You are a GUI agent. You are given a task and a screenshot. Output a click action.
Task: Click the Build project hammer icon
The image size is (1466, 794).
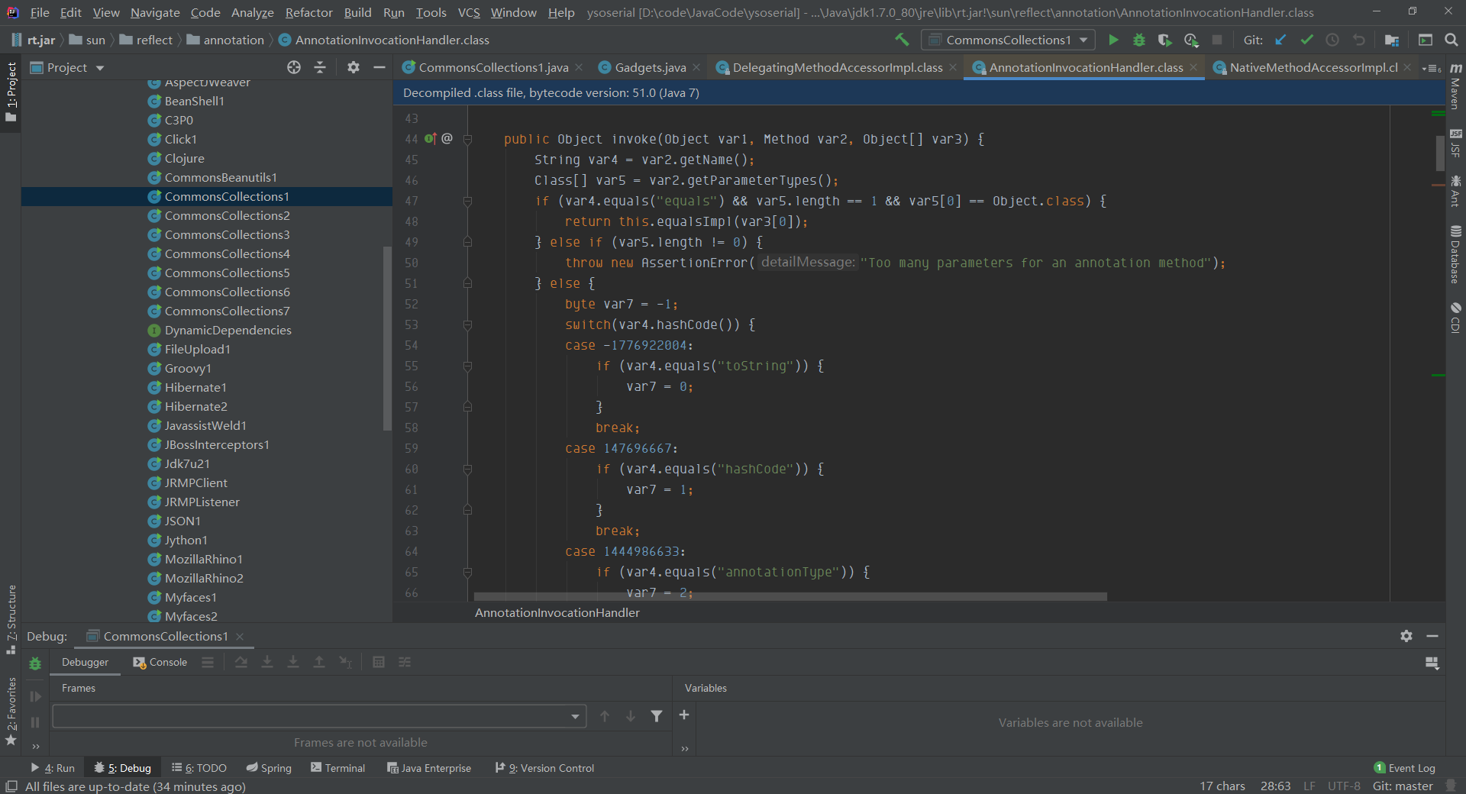tap(902, 40)
